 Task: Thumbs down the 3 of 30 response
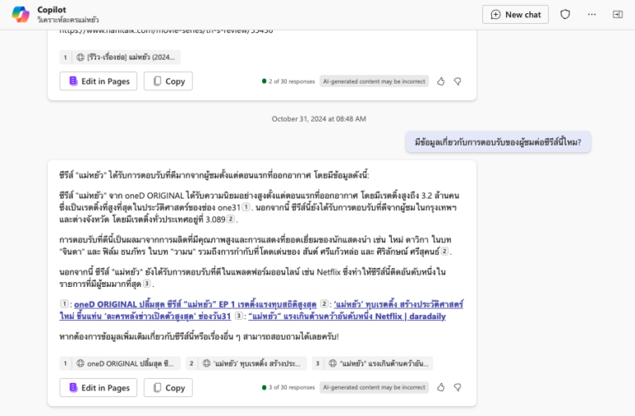coord(457,388)
